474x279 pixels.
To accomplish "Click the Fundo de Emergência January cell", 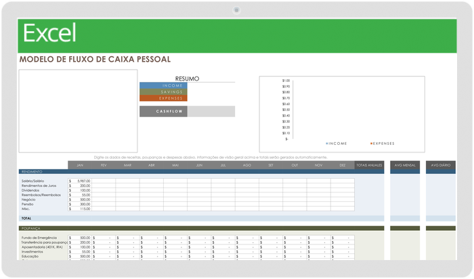I will click(x=80, y=238).
